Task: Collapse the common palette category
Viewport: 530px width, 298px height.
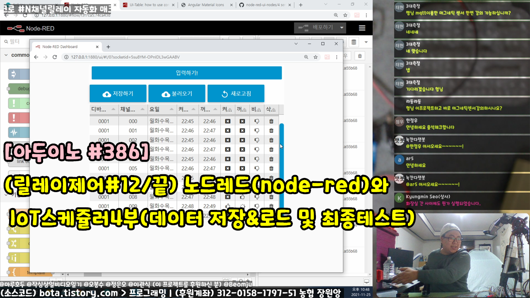Action: 6,55
